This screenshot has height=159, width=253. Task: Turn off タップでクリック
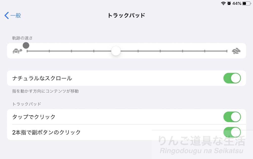[232, 117]
